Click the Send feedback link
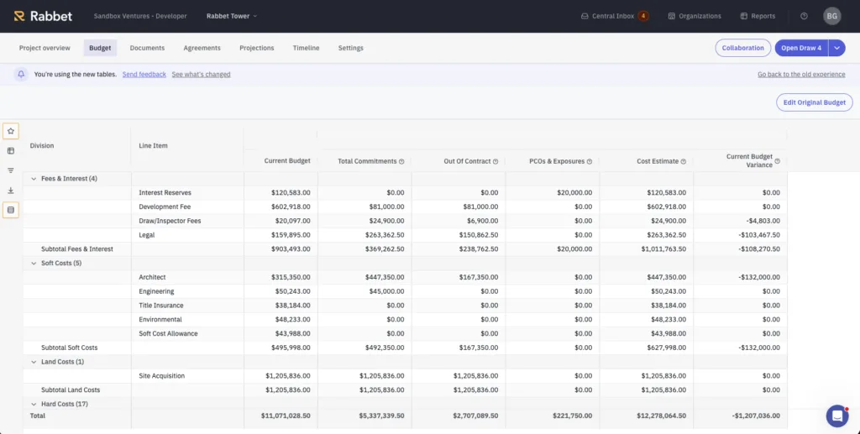This screenshot has height=434, width=860. tap(144, 75)
